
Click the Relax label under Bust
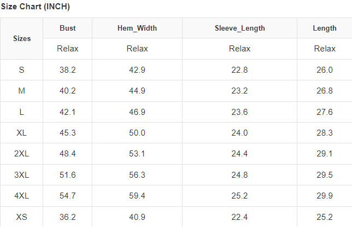68,49
